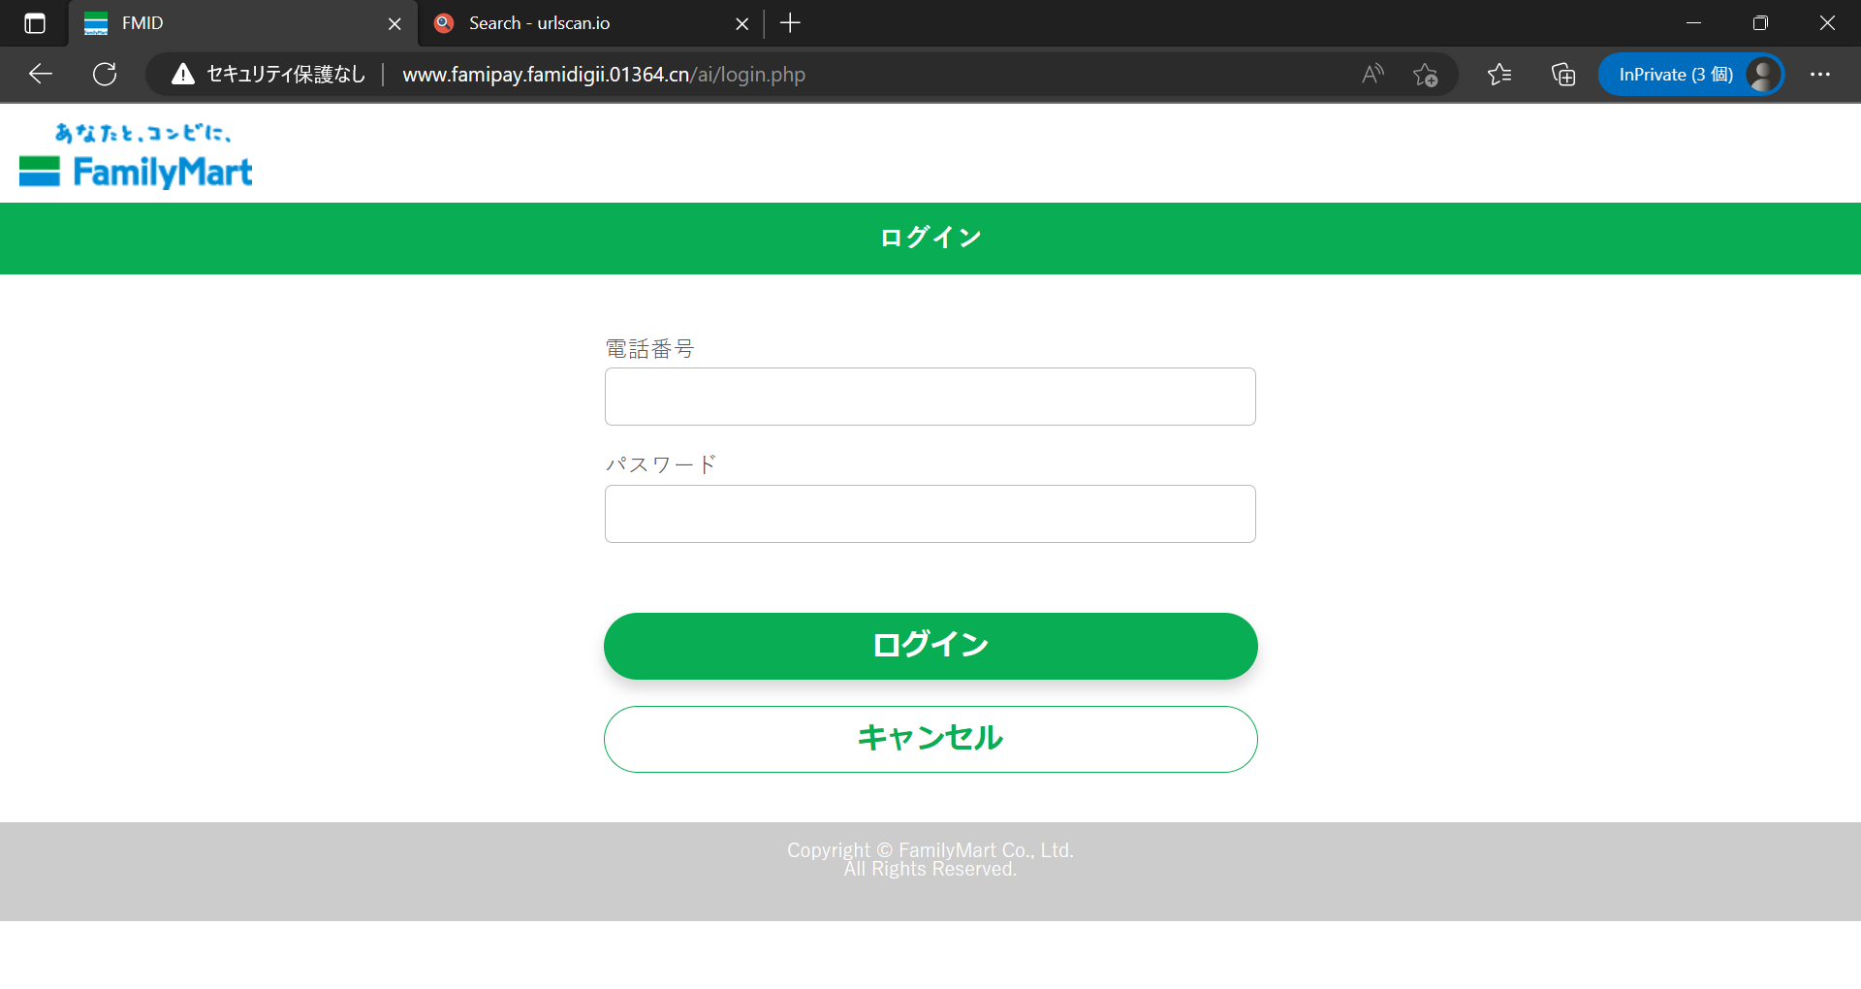Close the FMID tab
The height and width of the screenshot is (989, 1861).
394,23
